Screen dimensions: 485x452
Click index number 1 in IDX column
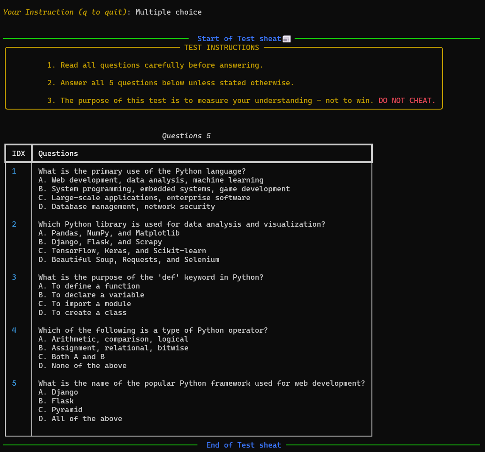click(14, 171)
